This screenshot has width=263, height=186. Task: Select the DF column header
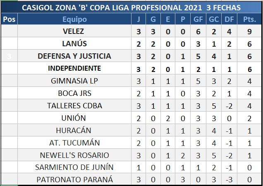click(x=228, y=19)
